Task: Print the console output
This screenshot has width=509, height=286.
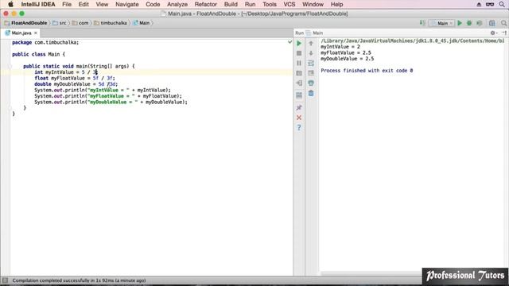Action: tap(311, 83)
